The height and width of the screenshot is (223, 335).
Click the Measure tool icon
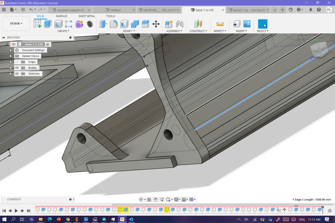pyautogui.click(x=220, y=24)
